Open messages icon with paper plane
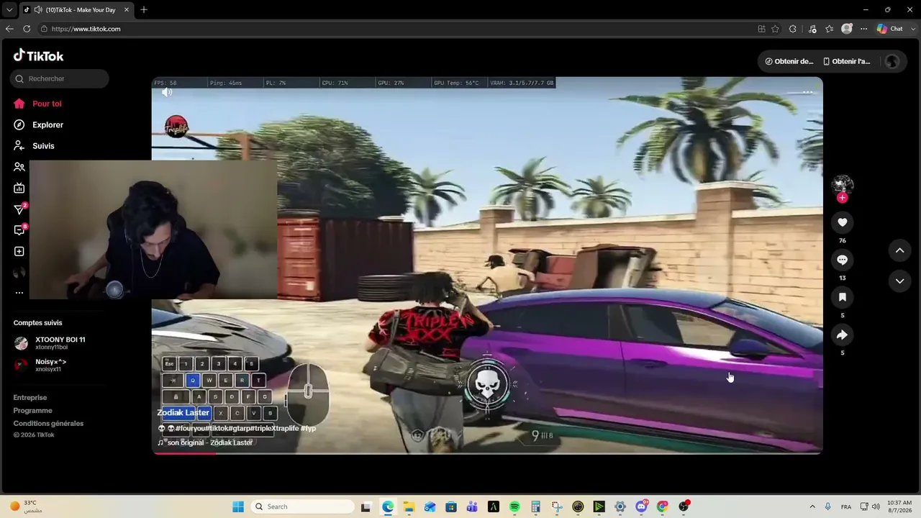This screenshot has width=921, height=518. 19,209
